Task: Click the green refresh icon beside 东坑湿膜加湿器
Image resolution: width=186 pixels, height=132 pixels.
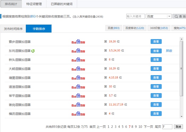Action: 33,51
